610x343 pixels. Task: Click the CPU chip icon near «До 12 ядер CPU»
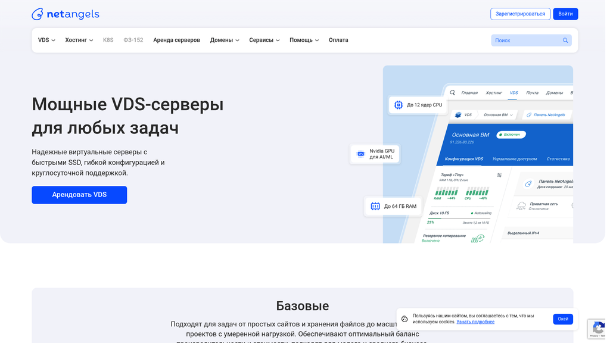point(399,104)
